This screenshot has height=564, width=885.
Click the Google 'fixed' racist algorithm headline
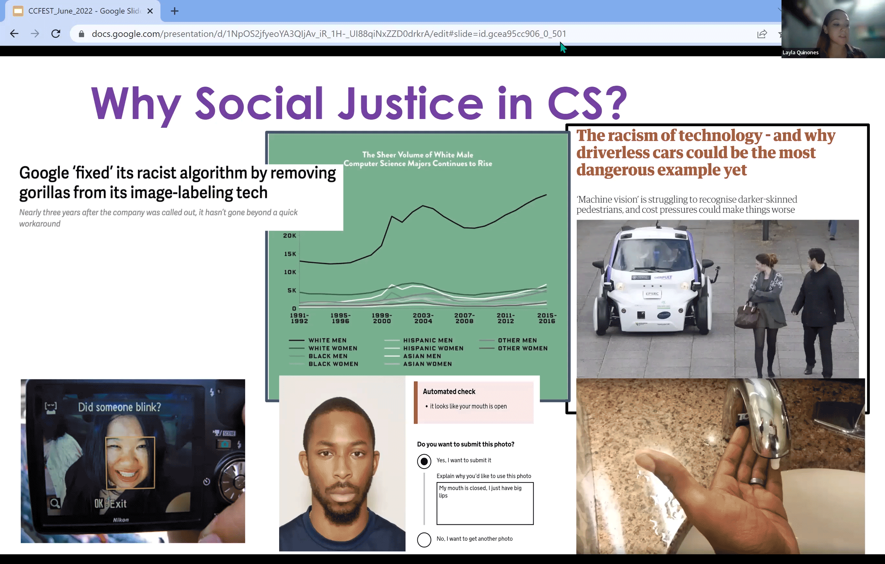click(178, 183)
